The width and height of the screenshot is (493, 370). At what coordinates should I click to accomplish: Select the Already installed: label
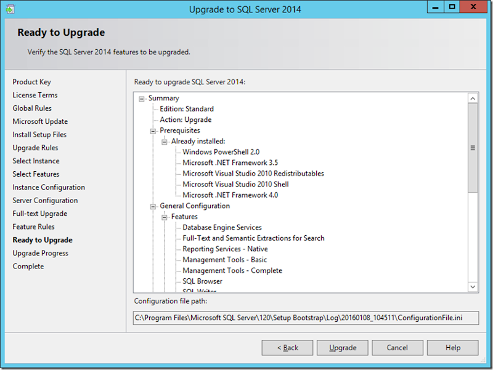(198, 142)
